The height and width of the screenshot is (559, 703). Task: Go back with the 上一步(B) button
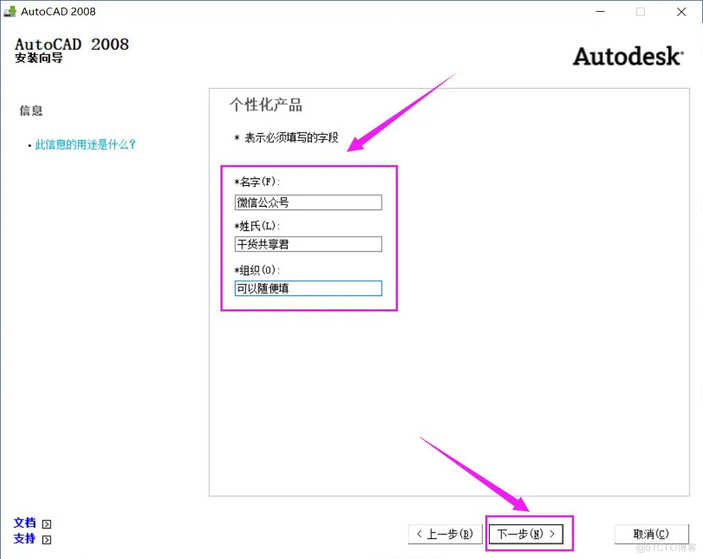point(445,534)
